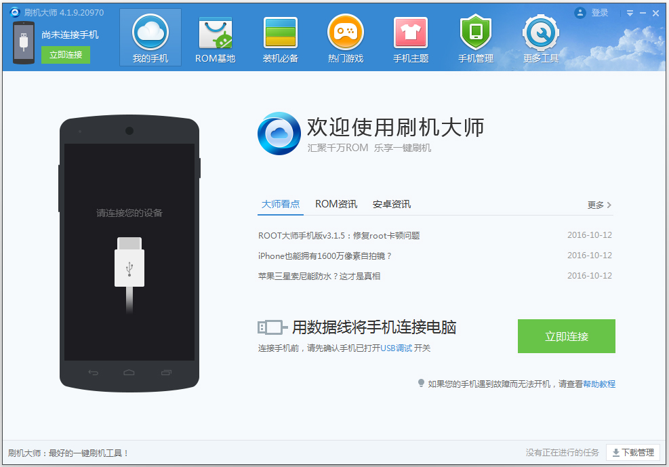
Task: Select the 大师看点 tab
Action: click(x=280, y=203)
